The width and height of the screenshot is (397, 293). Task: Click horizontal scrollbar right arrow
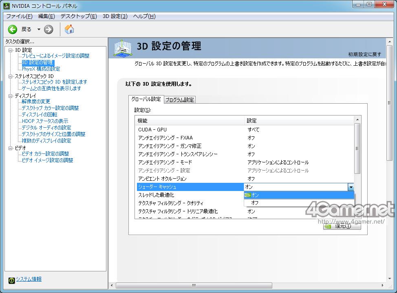coord(383,285)
